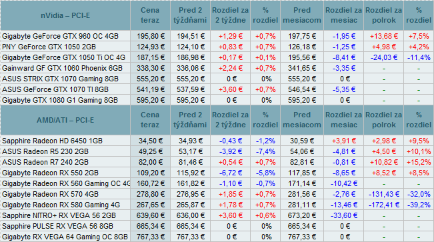Select Gigabyte RX VEGA 64 Gaming OC 8GB
This screenshot has height=242, width=434.
(65, 237)
